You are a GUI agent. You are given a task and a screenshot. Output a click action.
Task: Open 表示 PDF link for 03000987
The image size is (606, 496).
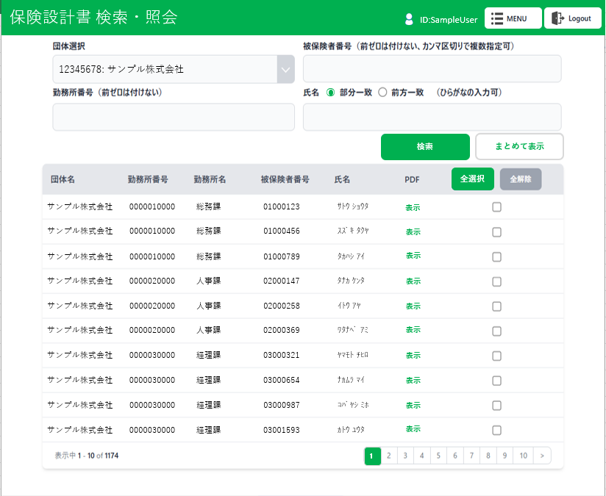(x=413, y=406)
